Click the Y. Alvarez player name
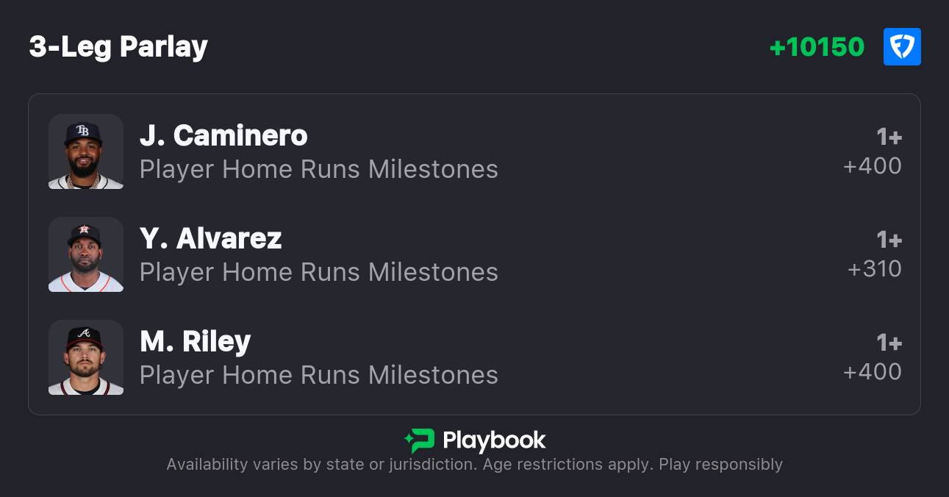The image size is (949, 497). [211, 238]
